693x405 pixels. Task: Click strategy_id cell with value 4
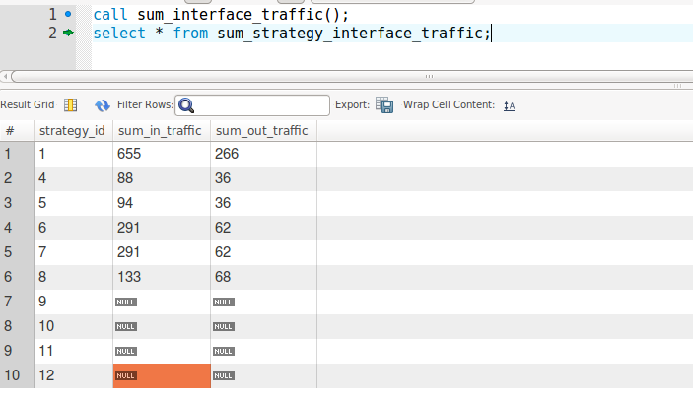tap(73, 178)
